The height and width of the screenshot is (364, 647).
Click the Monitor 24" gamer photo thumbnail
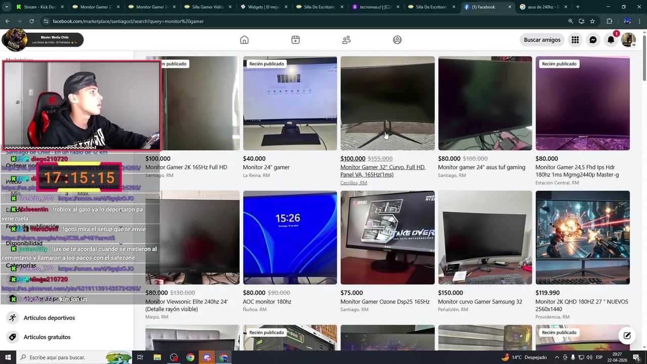(290, 103)
